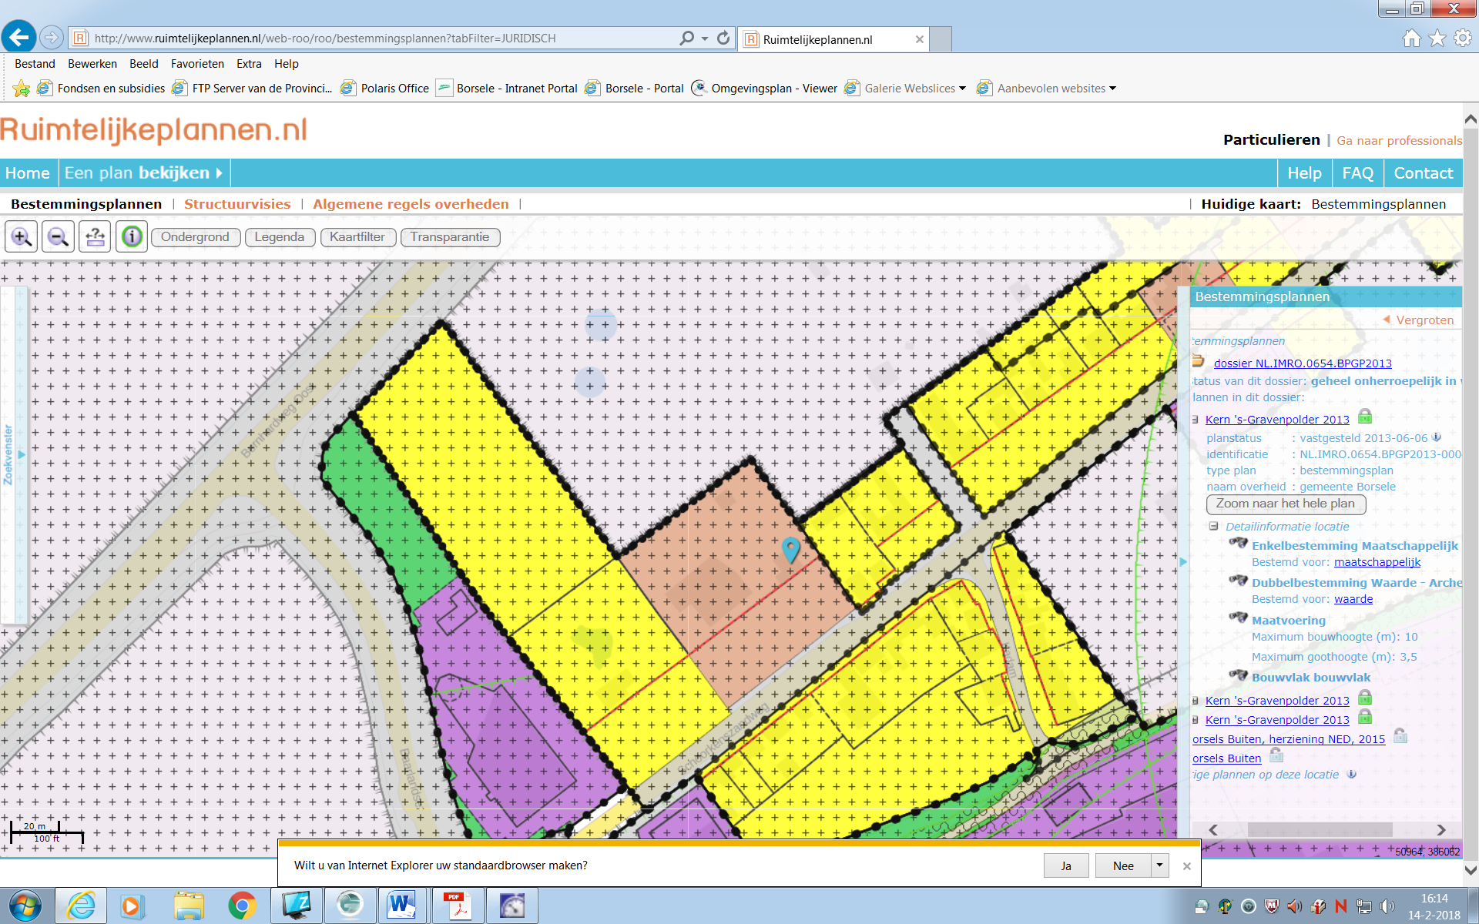Open dossier NL.IMRO.0654.BPGP2013 link

1302,363
